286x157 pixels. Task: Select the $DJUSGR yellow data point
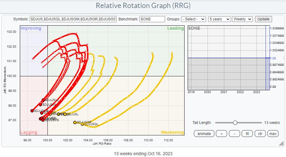75,122
